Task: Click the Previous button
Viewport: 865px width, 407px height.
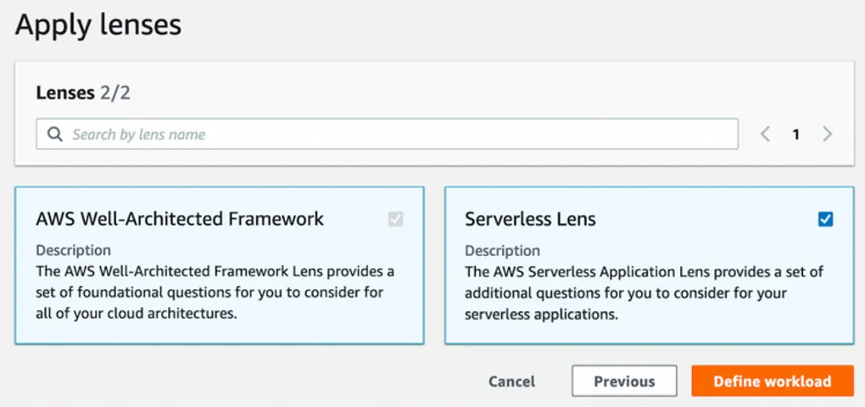Action: point(624,382)
